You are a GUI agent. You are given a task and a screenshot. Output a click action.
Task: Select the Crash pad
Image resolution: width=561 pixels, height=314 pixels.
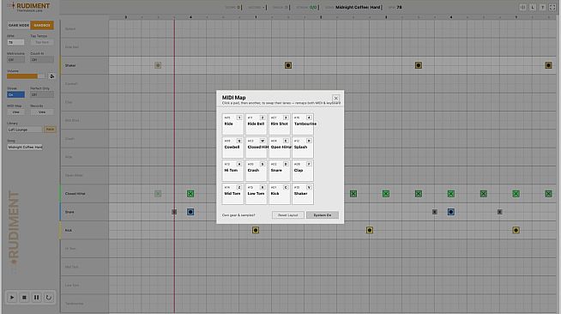(256, 171)
